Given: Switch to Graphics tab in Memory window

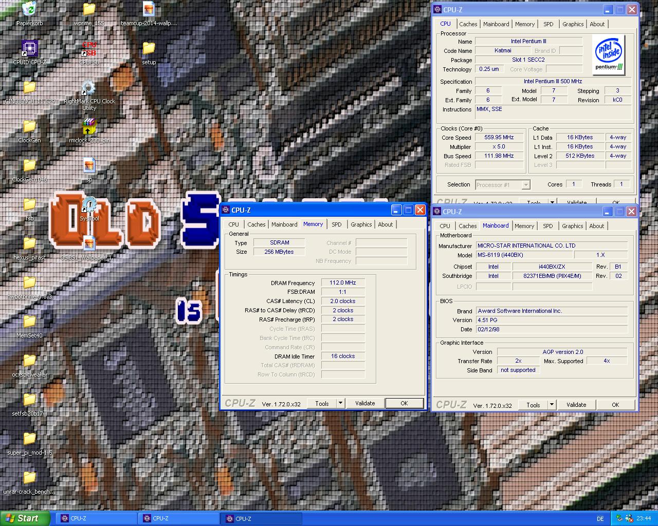Looking at the screenshot, I should (x=361, y=224).
